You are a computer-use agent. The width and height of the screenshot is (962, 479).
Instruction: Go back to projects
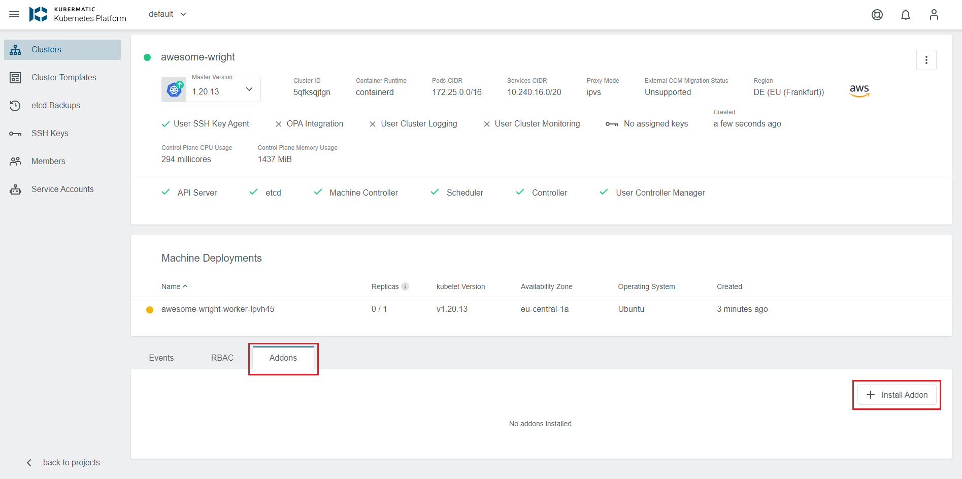(63, 462)
